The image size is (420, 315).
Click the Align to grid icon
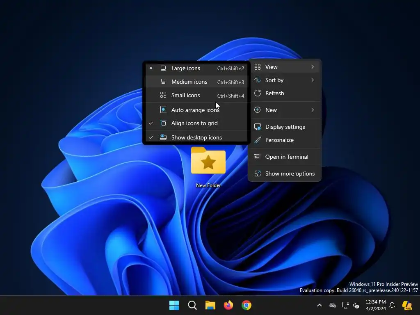click(163, 123)
